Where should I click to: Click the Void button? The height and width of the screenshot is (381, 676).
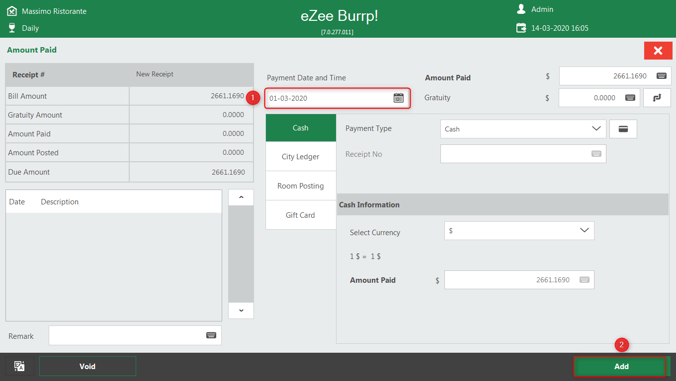[x=87, y=367]
